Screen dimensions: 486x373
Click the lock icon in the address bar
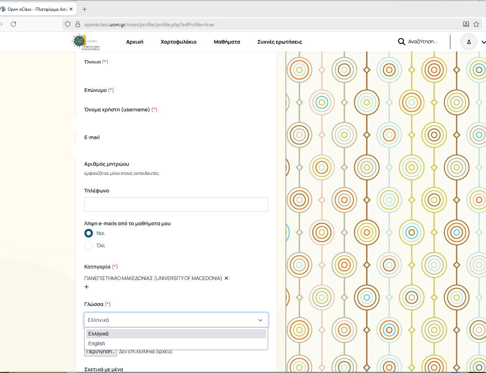[x=77, y=25]
